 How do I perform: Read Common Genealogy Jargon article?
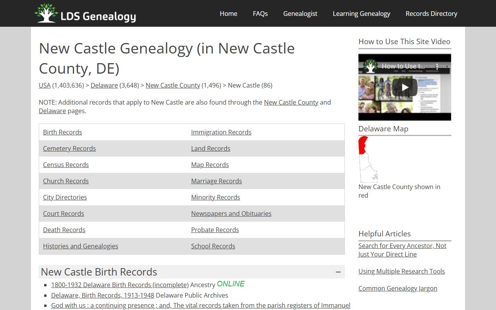398,288
